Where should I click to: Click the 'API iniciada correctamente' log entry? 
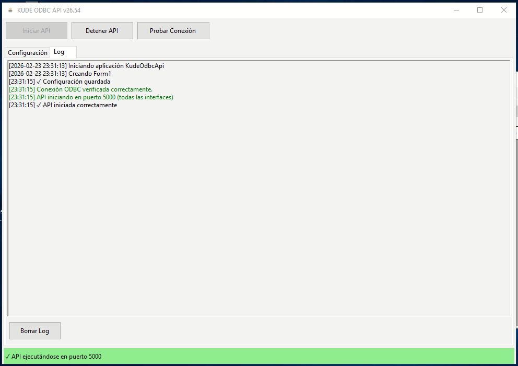point(64,105)
